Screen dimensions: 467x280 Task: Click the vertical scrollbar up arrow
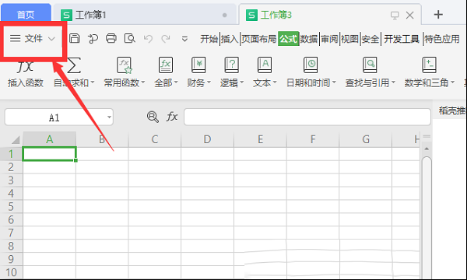point(427,149)
